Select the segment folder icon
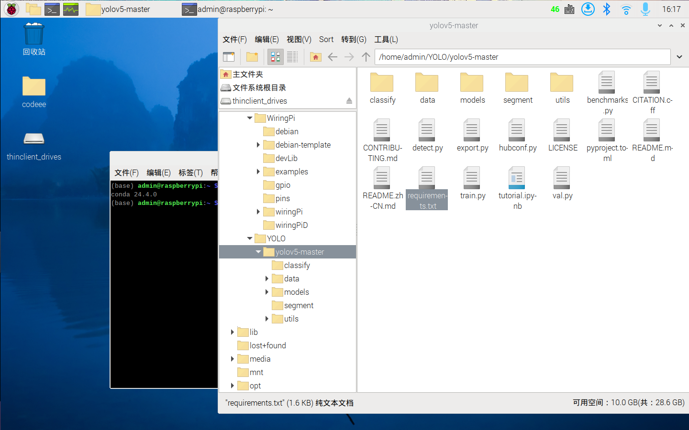The image size is (689, 430). click(x=517, y=83)
